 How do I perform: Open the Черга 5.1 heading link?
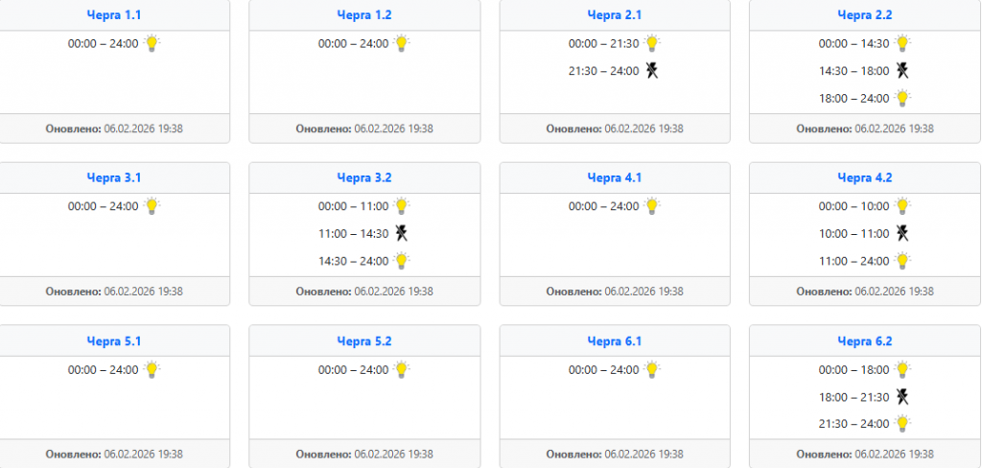113,340
